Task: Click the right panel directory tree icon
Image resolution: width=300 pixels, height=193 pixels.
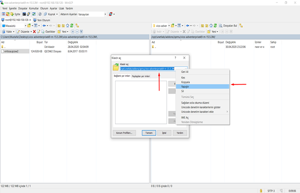Action: click(241, 26)
